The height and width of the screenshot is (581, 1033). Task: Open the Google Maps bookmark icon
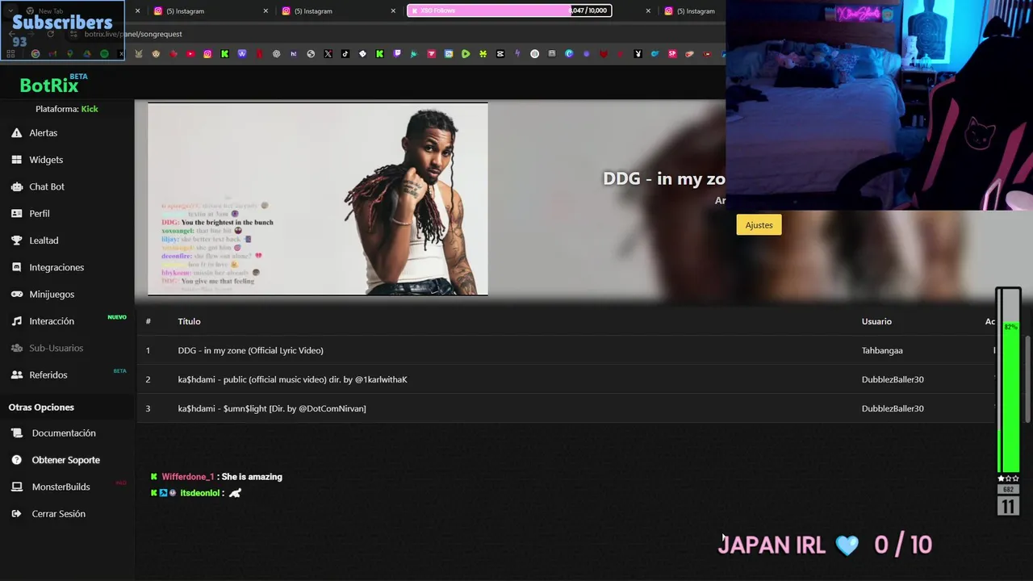pyautogui.click(x=69, y=54)
